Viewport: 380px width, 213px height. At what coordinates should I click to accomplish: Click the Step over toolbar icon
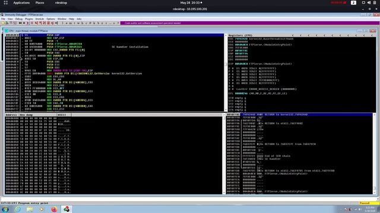coord(40,23)
